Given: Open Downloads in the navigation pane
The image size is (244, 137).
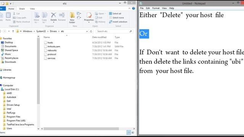Looking at the screenshot, I should pyautogui.click(x=10, y=62).
